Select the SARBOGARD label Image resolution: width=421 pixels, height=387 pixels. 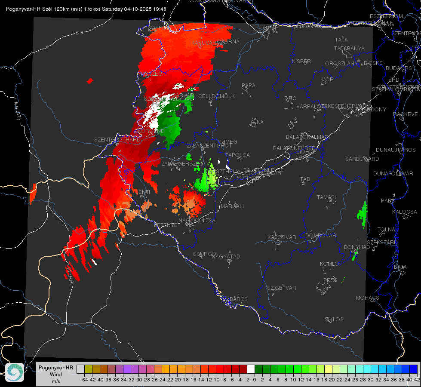click(x=362, y=159)
